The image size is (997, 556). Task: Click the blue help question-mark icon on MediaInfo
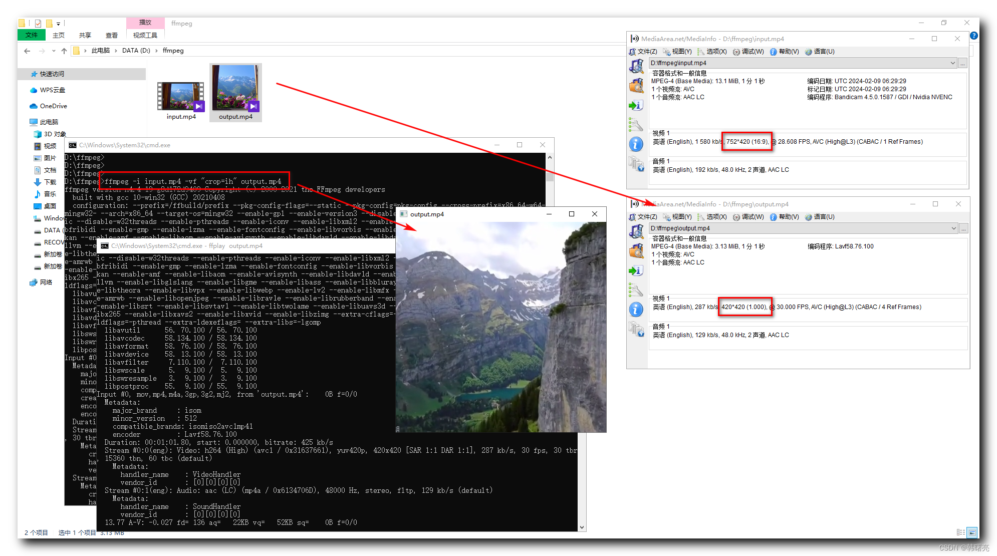[x=974, y=36]
